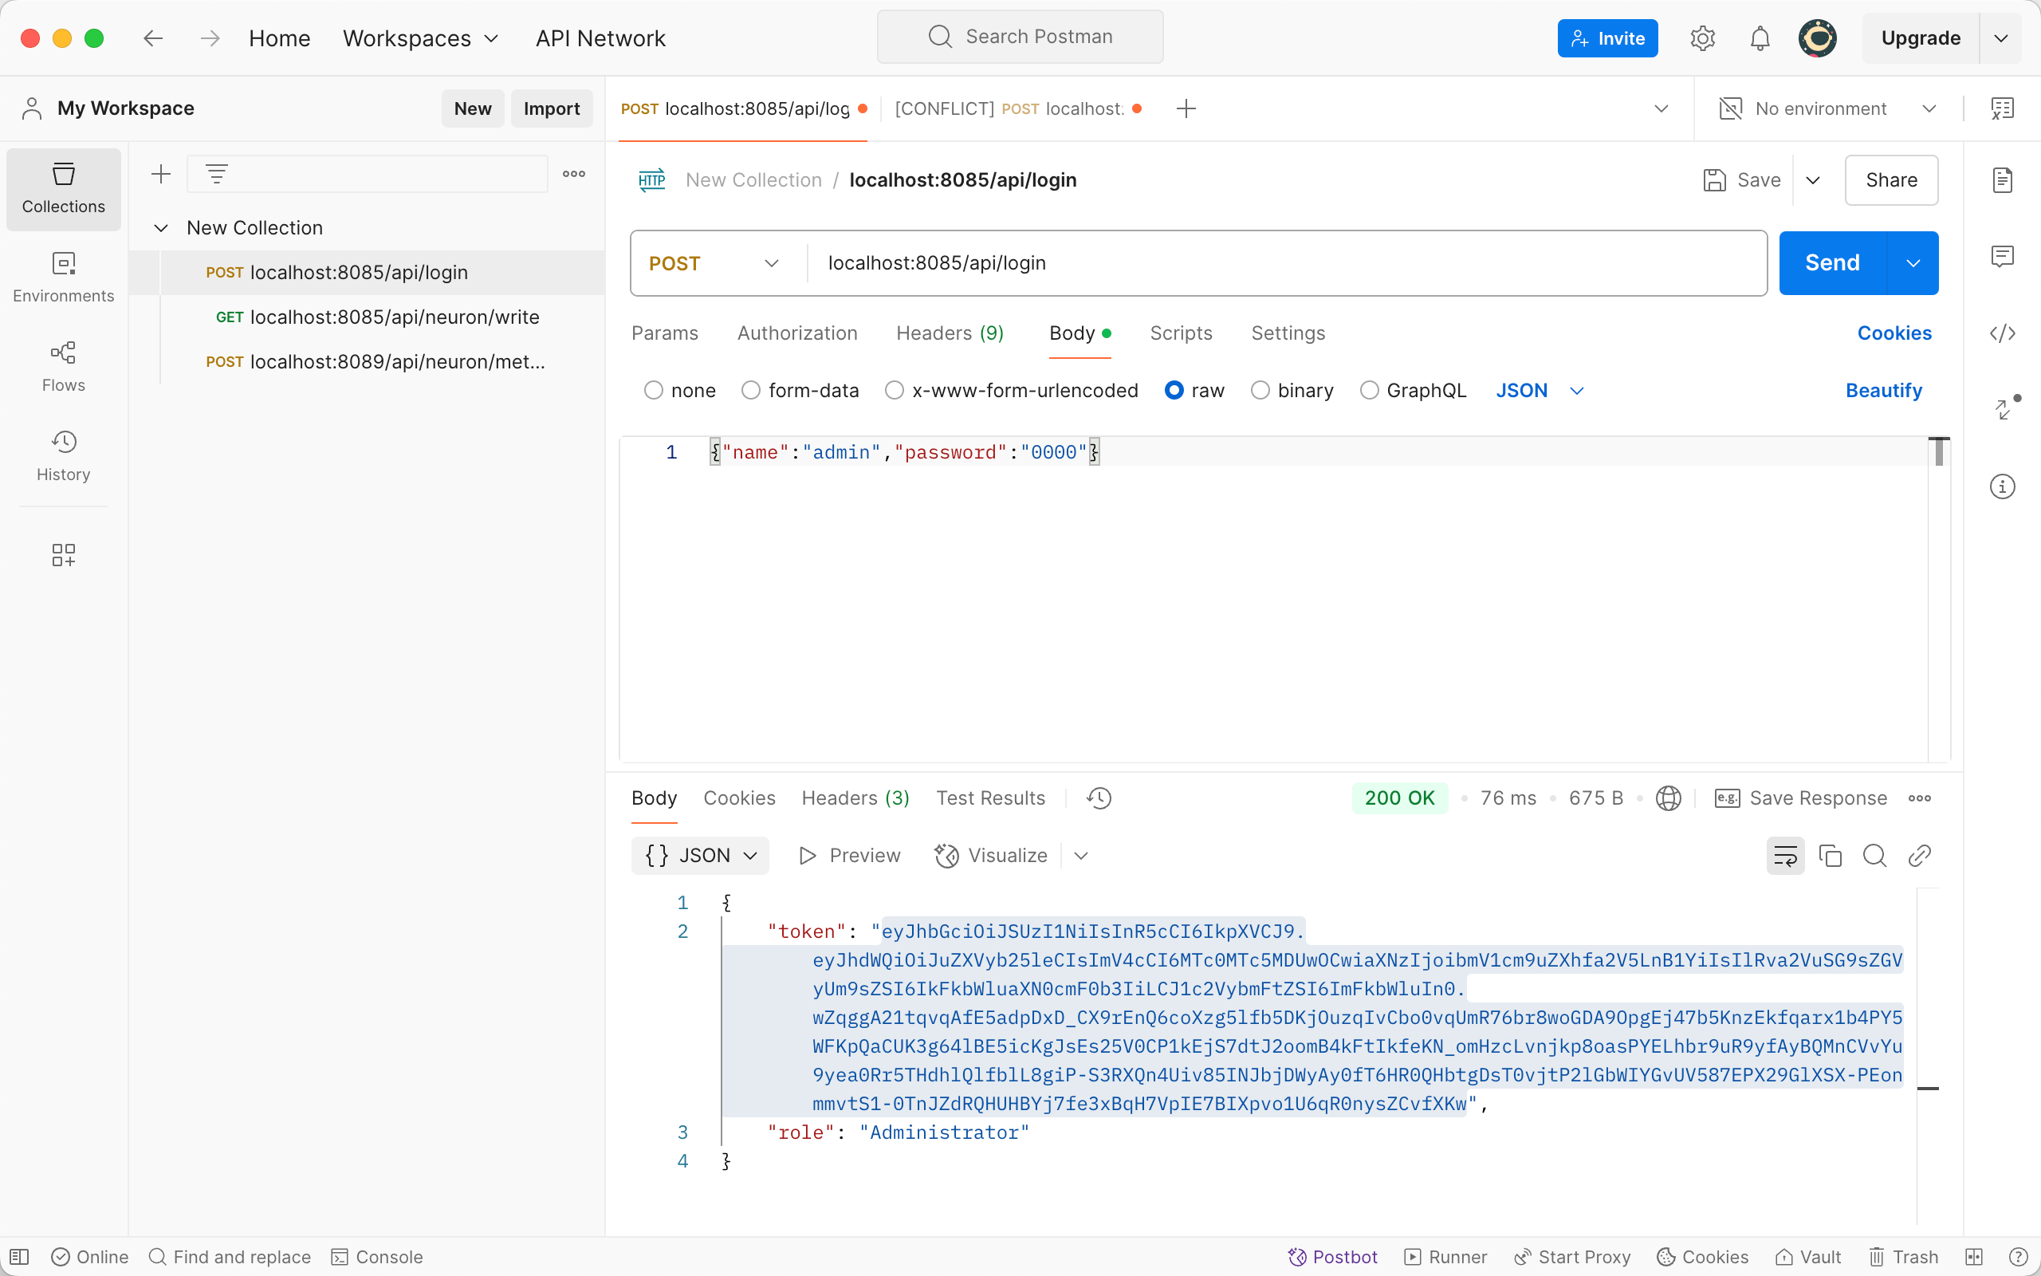Click the request body editor scrollbar
This screenshot has height=1276, width=2041.
1938,453
